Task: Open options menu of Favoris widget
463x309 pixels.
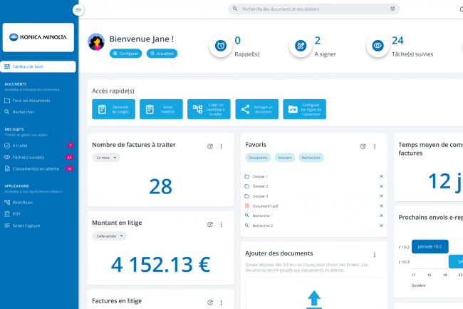Action: (x=375, y=146)
